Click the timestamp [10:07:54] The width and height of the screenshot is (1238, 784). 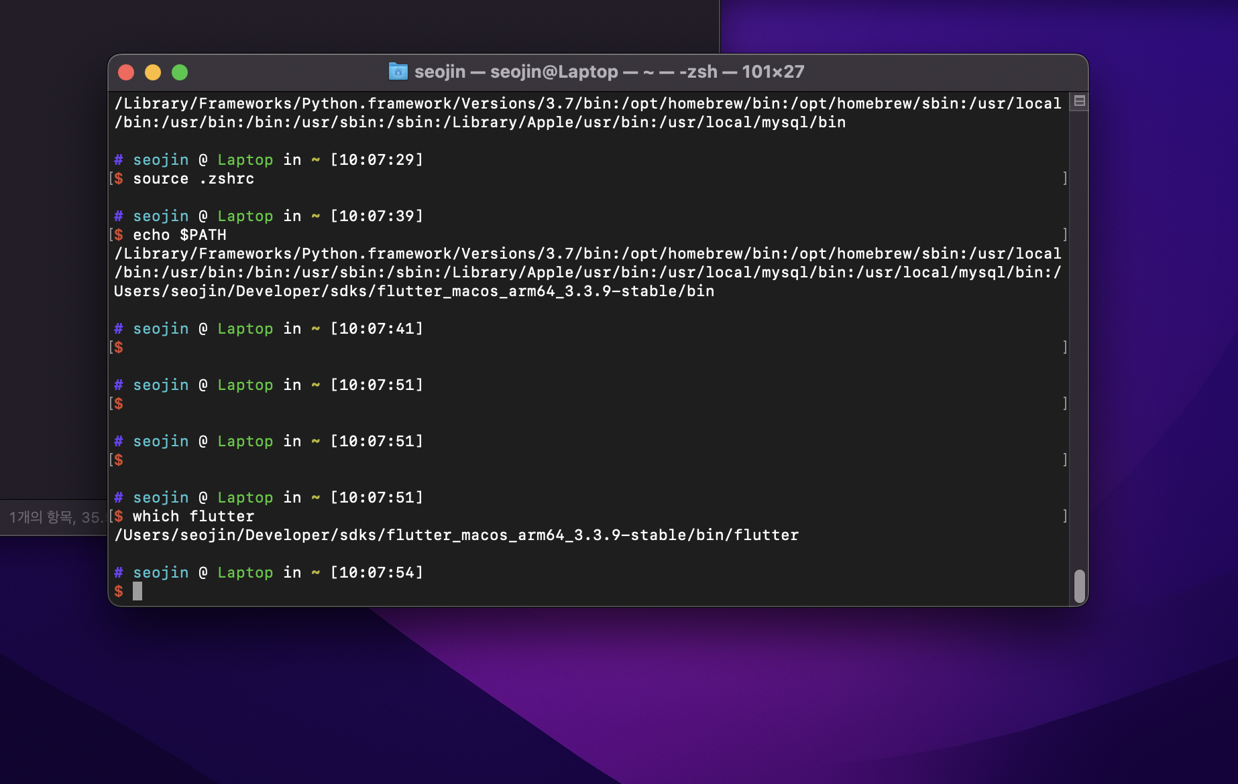(377, 573)
